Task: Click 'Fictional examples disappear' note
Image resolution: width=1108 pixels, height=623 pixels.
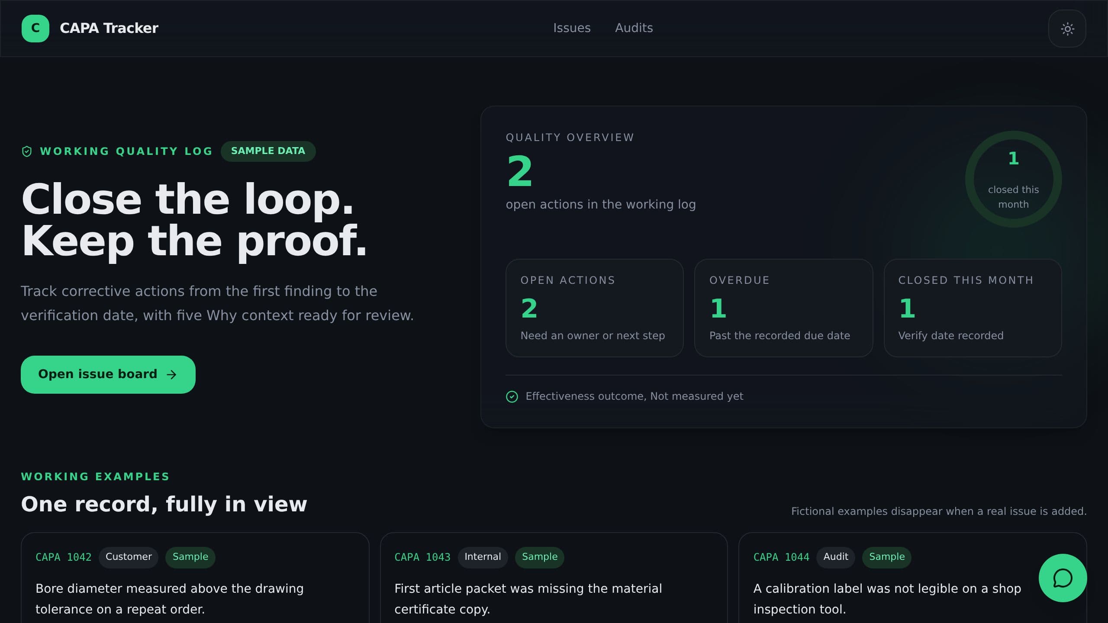Action: click(x=939, y=511)
